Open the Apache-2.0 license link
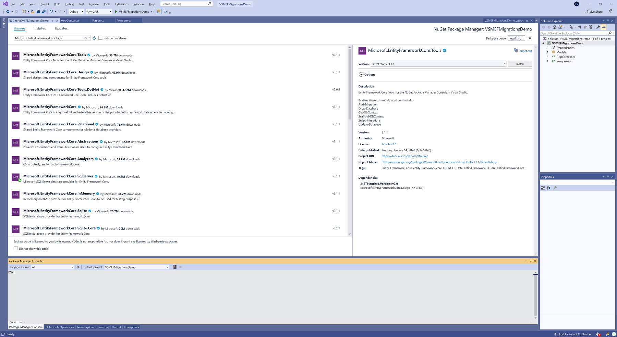The width and height of the screenshot is (617, 337). [x=389, y=144]
